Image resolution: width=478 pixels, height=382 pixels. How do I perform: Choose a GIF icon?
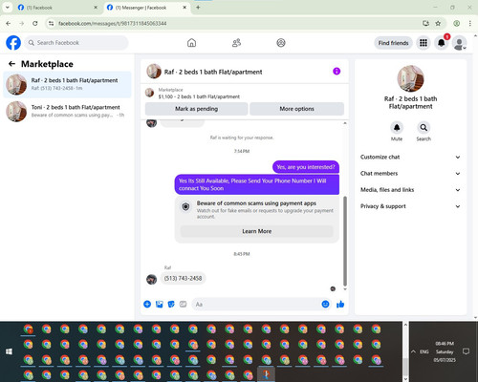pos(183,304)
